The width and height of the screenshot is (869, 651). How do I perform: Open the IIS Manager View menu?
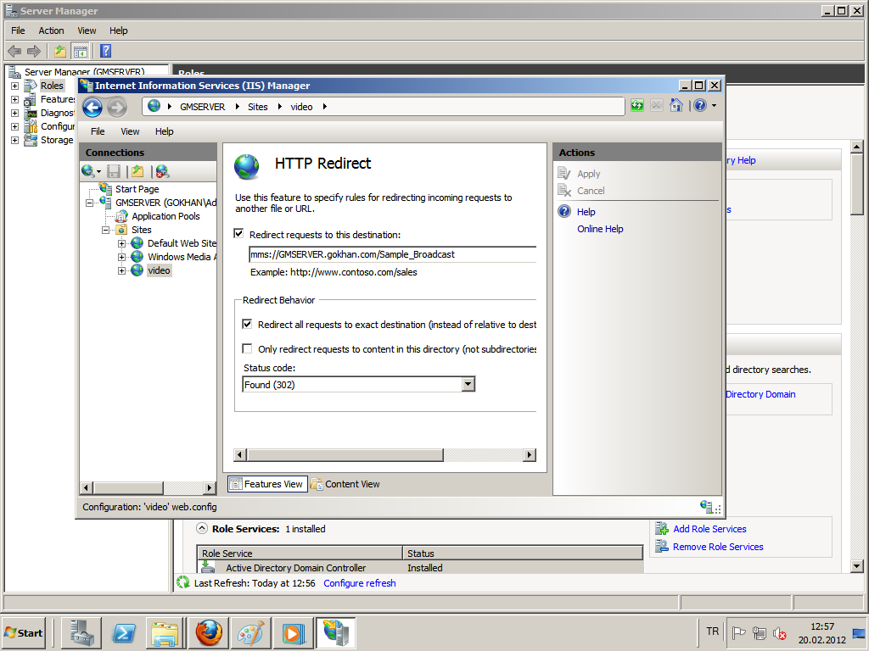pyautogui.click(x=130, y=131)
